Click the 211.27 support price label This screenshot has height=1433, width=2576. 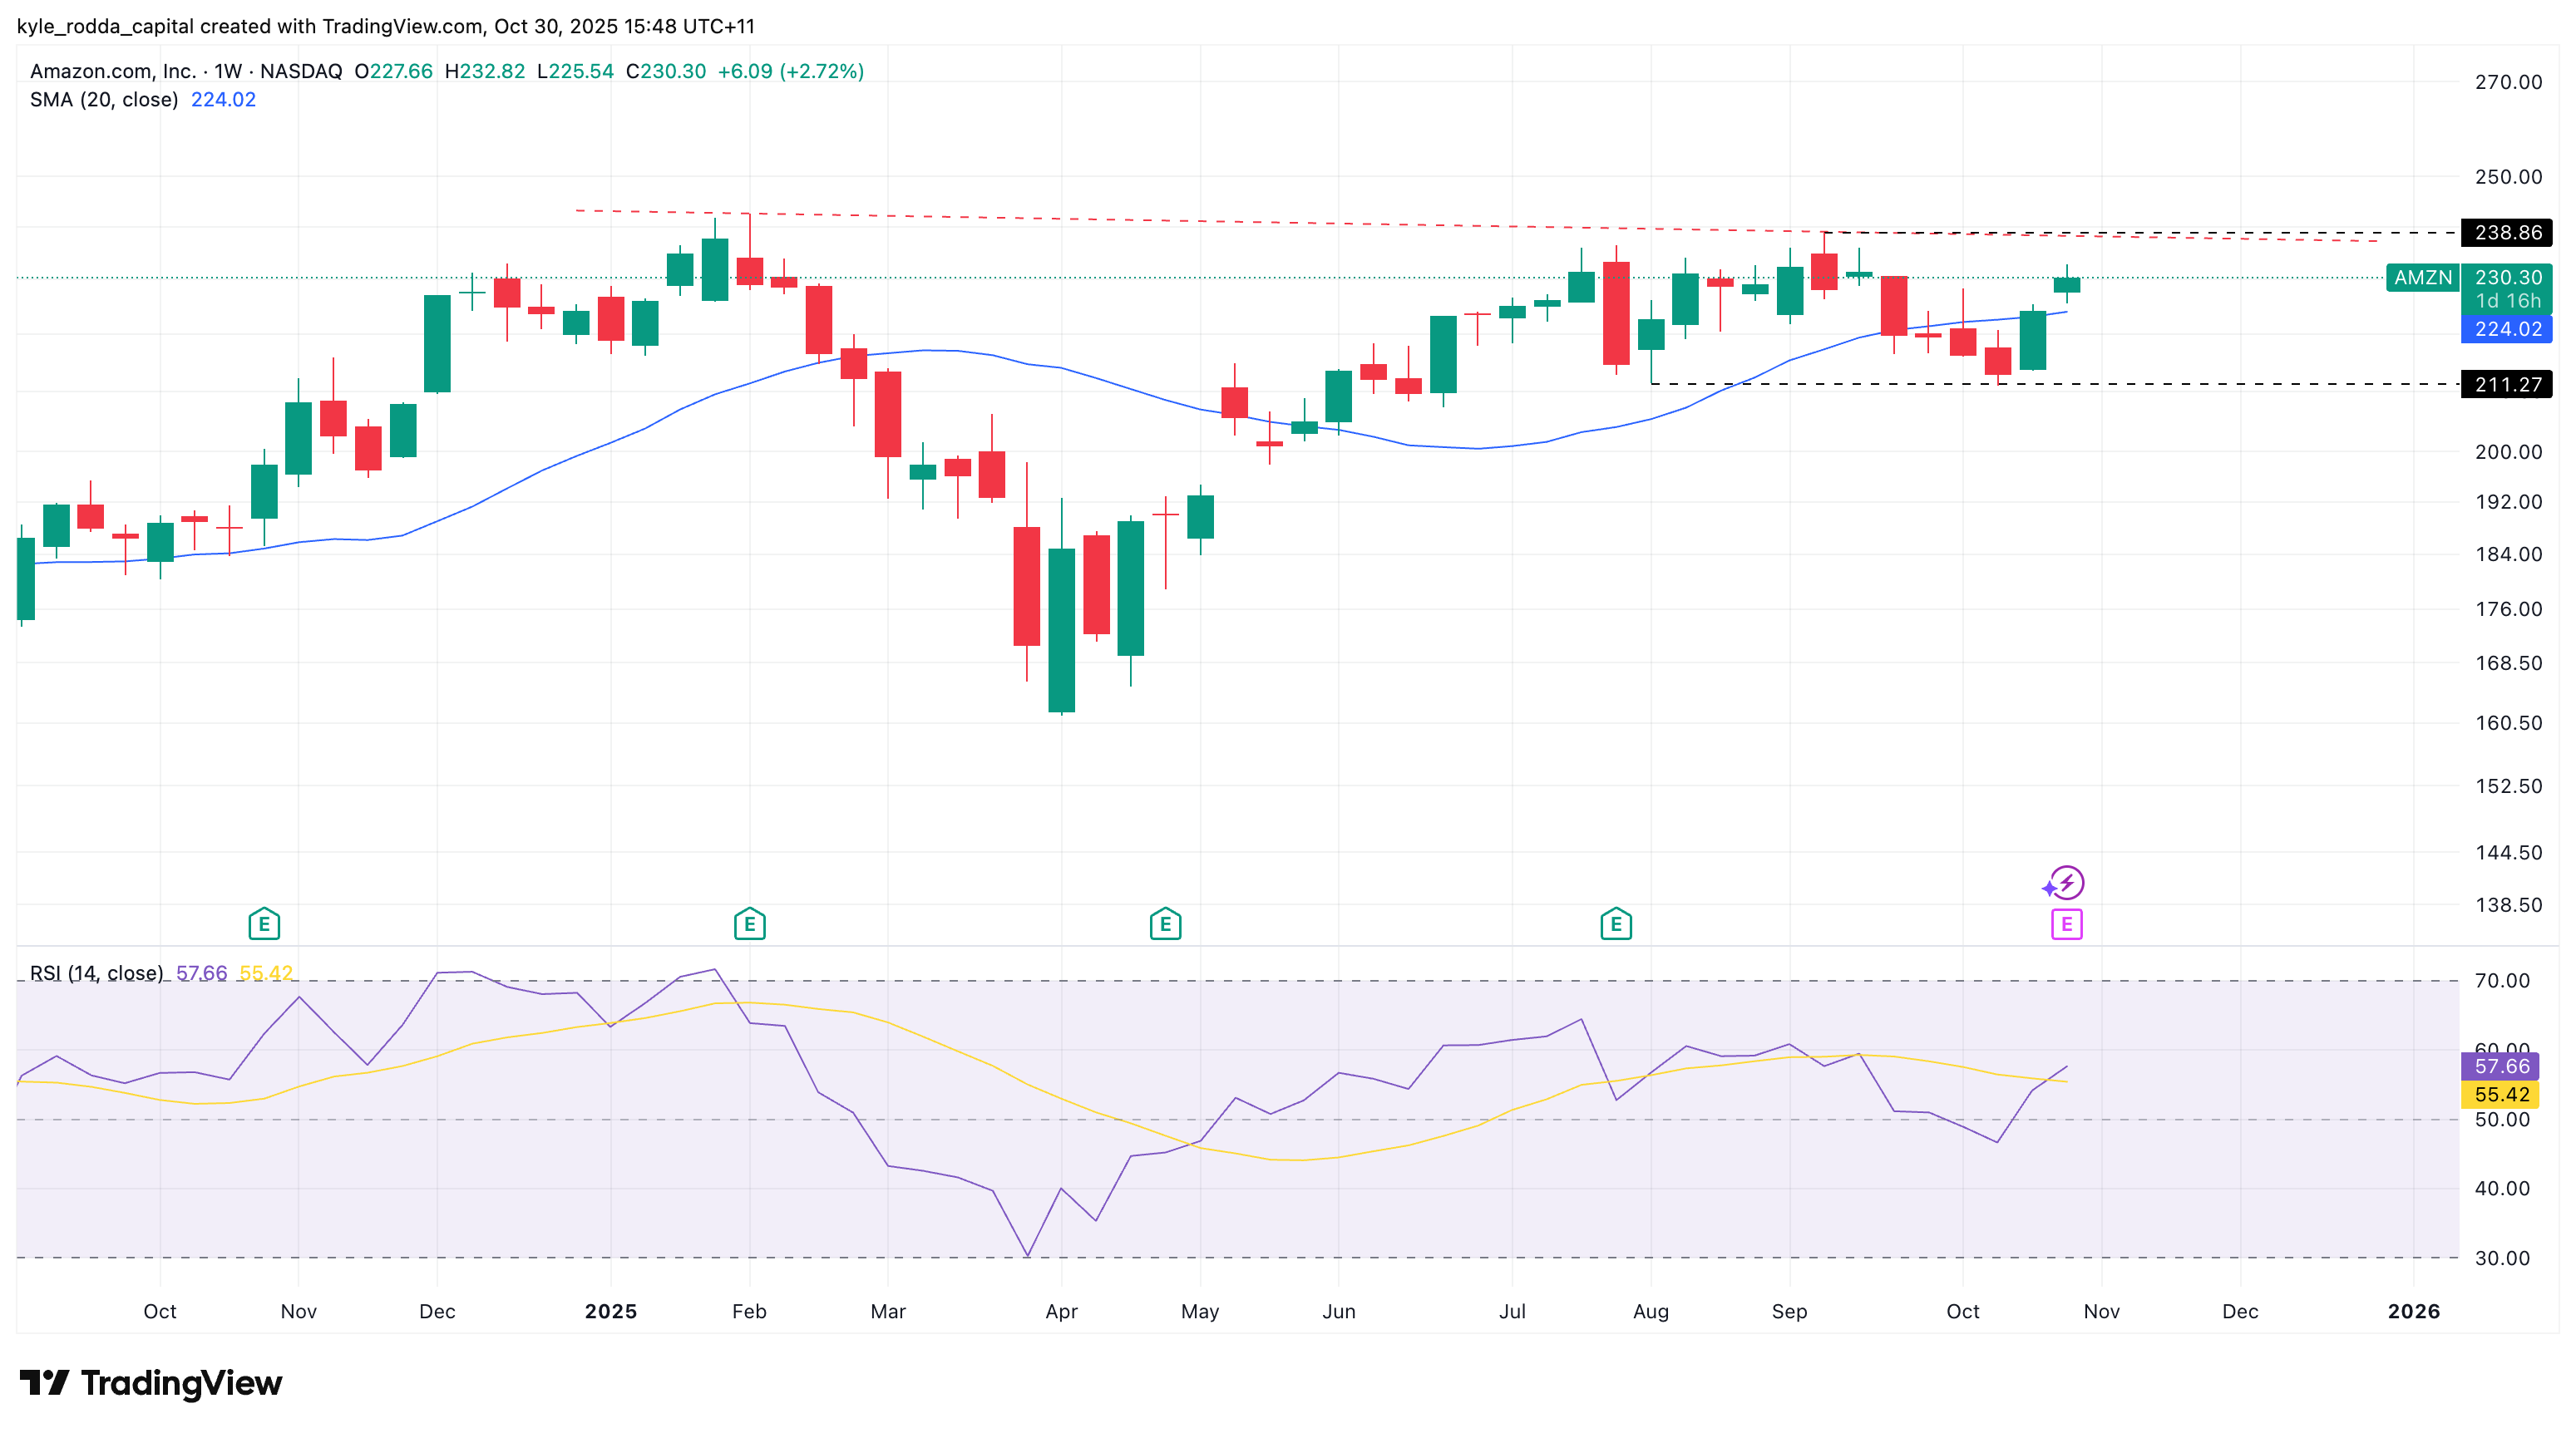point(2506,385)
